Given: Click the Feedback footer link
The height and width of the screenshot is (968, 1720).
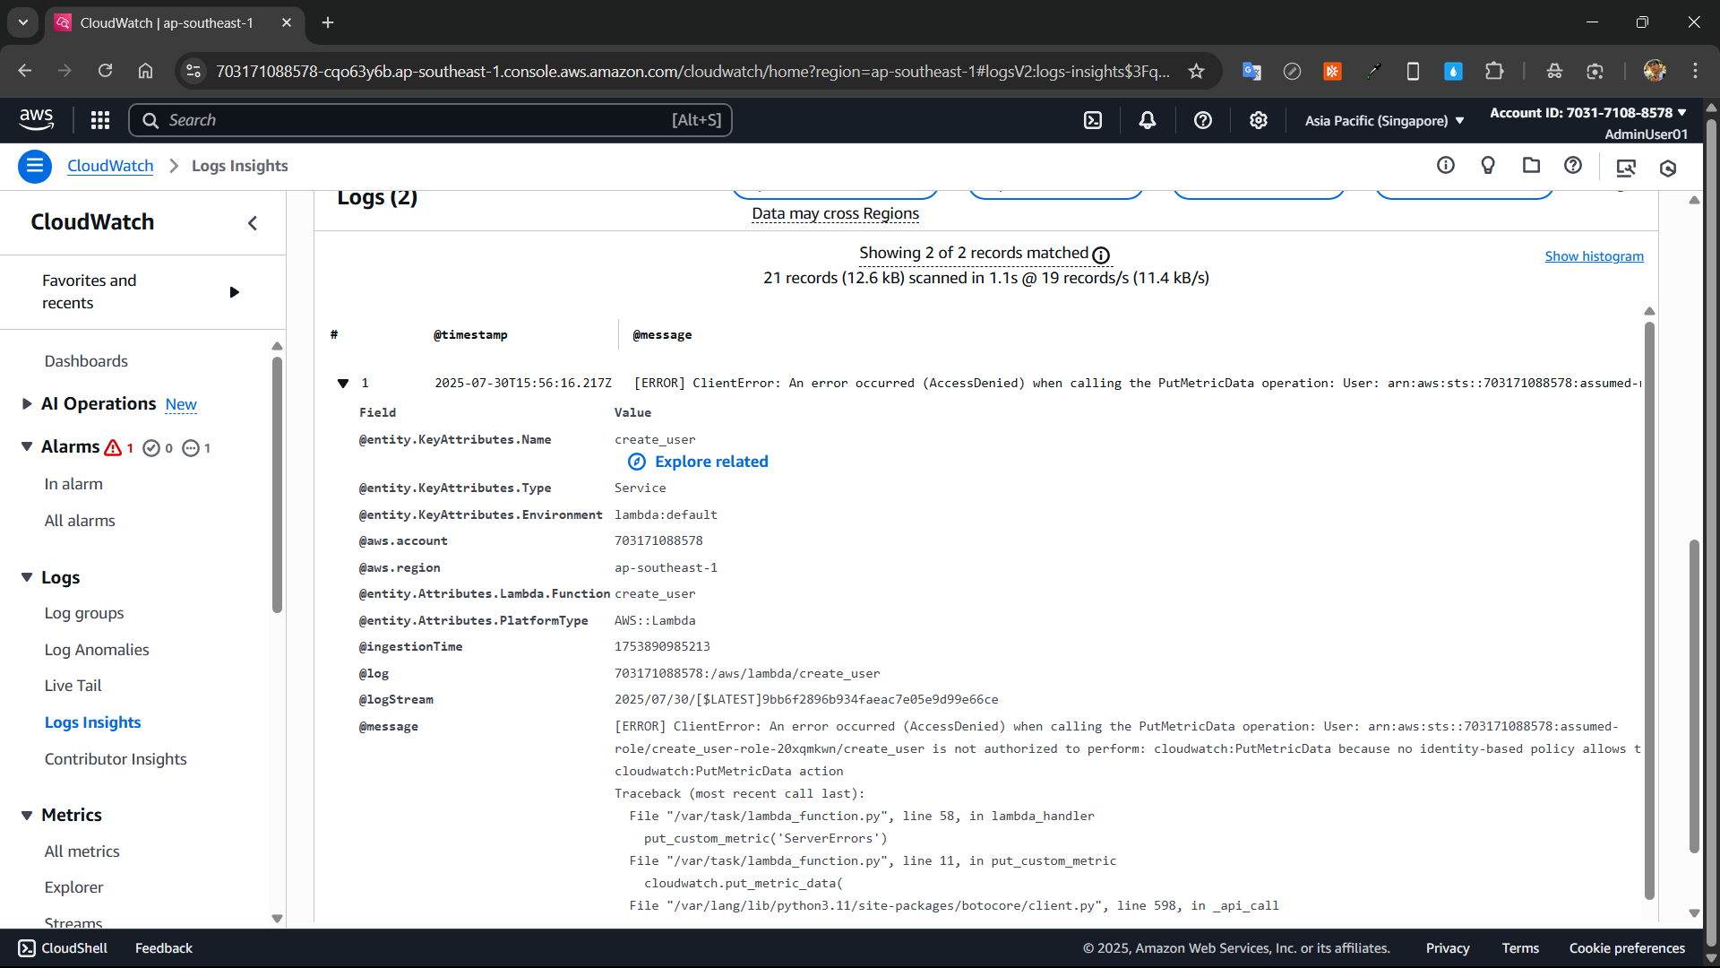Looking at the screenshot, I should click(x=163, y=948).
